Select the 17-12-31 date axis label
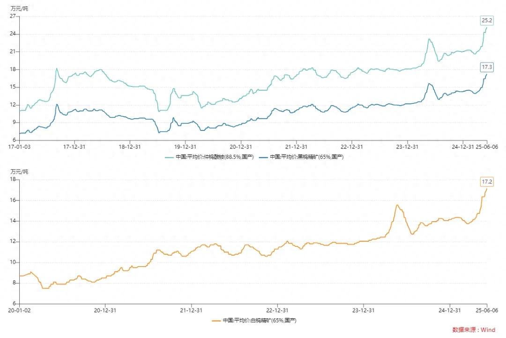This screenshot has height=338, width=506. [74, 146]
